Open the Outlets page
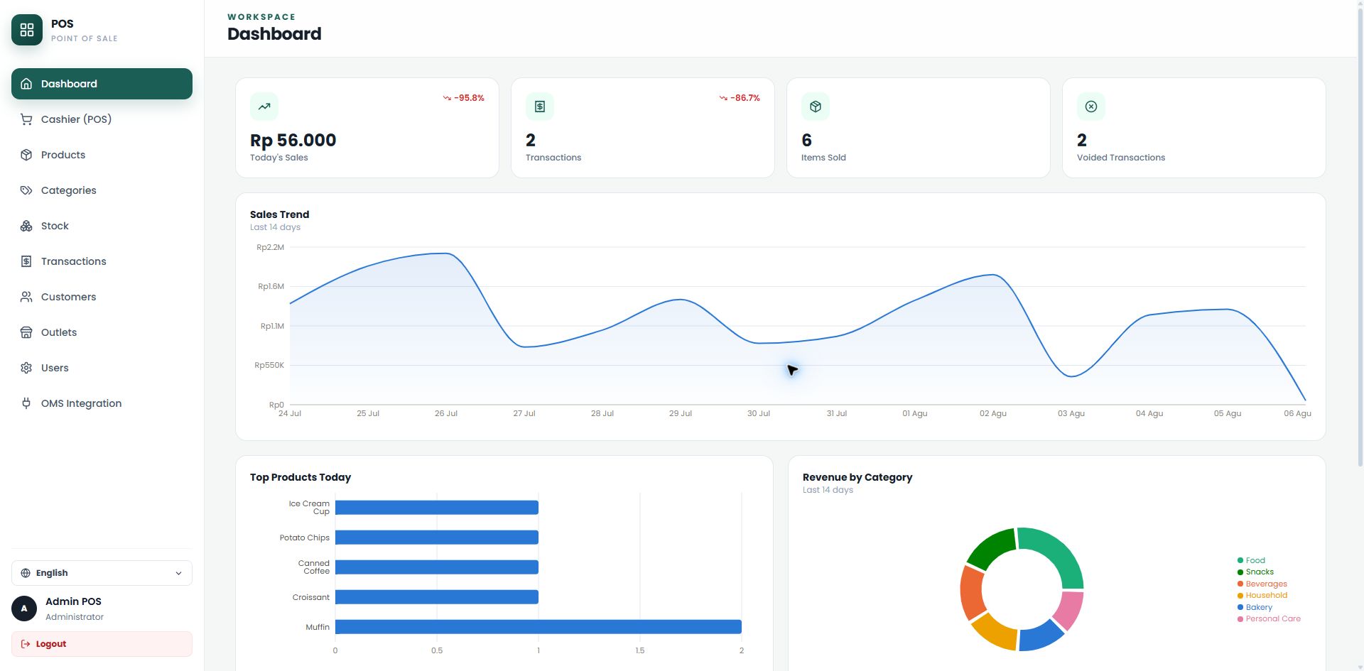 pyautogui.click(x=102, y=332)
